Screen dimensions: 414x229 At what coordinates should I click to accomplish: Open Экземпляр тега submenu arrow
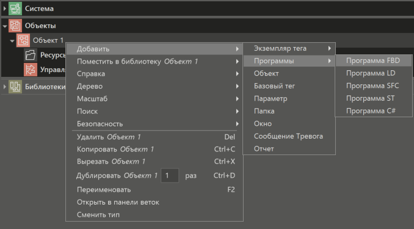(x=330, y=48)
